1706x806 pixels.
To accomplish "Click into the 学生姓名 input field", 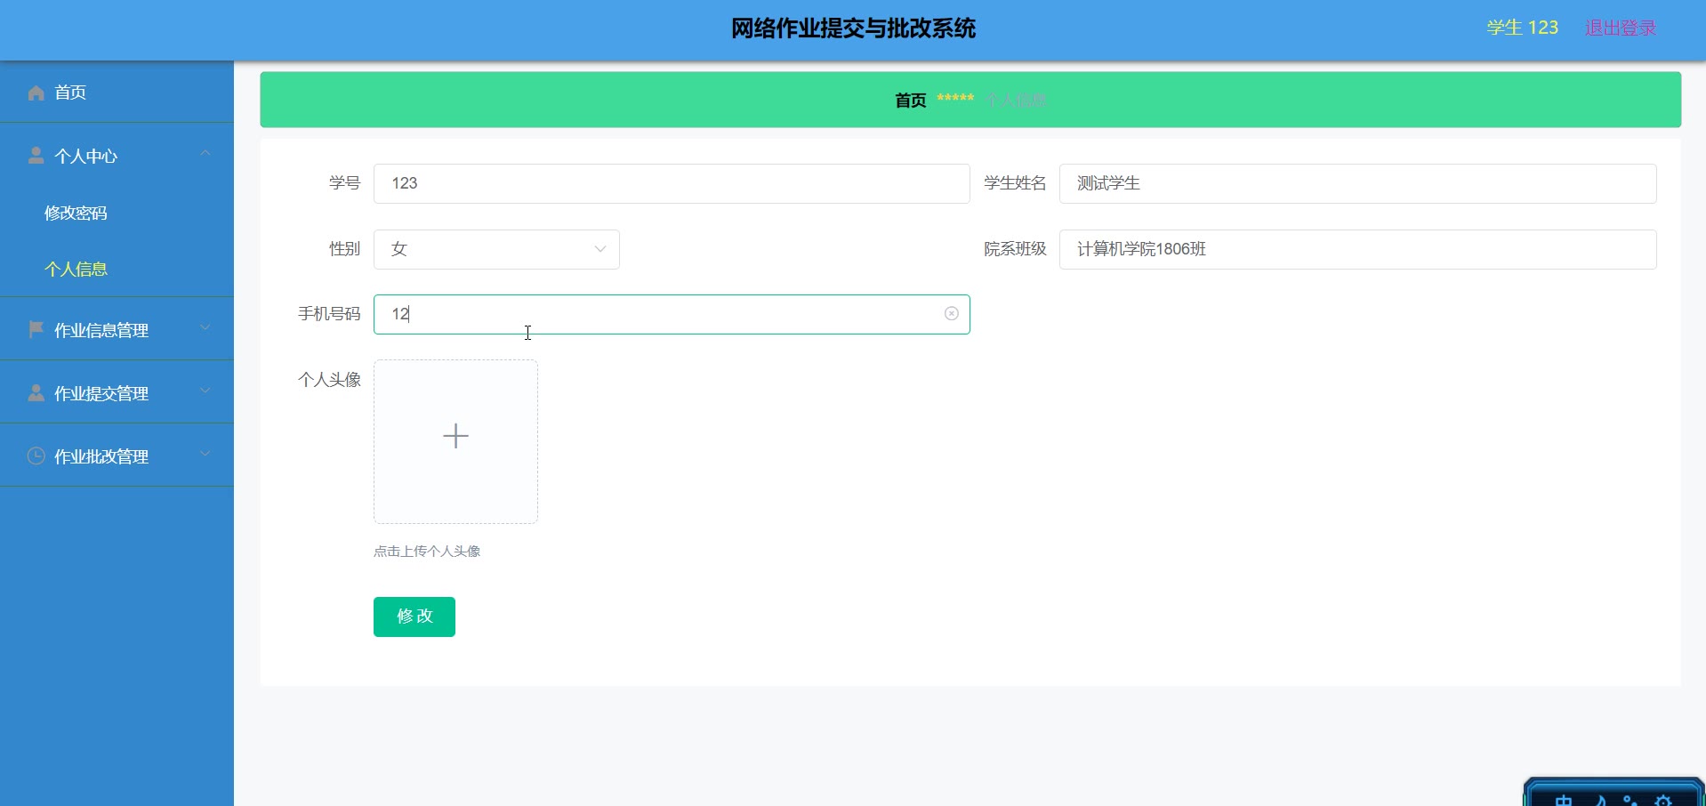I will point(1356,183).
